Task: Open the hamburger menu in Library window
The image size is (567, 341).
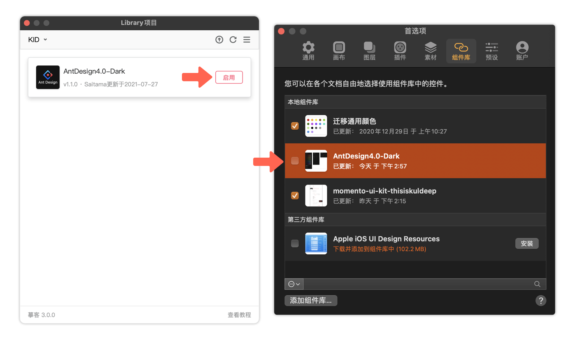Action: [x=247, y=40]
